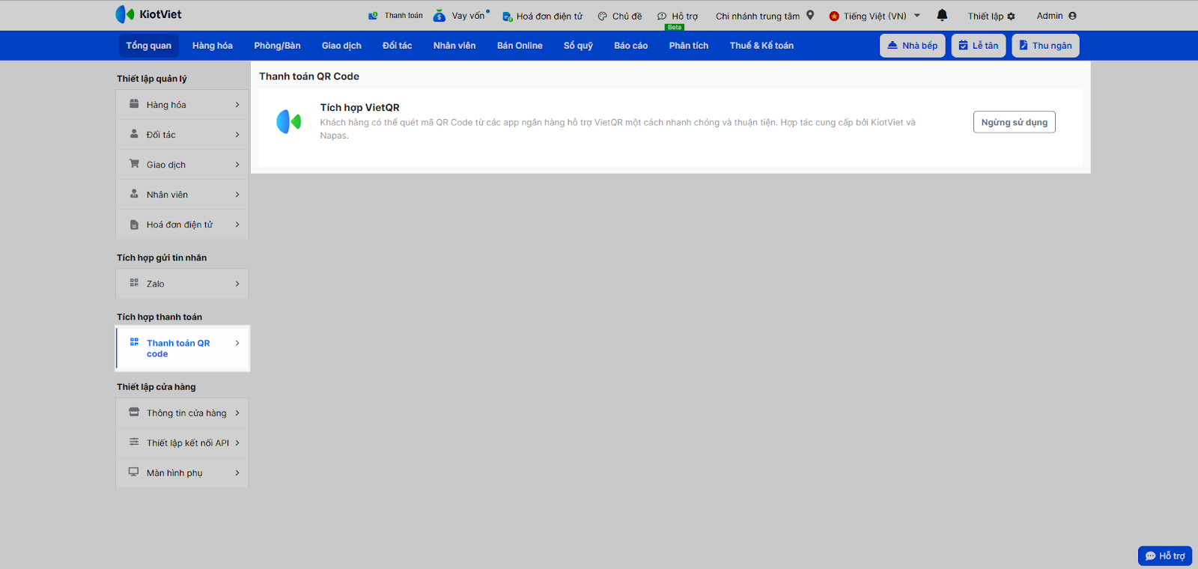Click the Thiết lập gear icon
This screenshot has width=1198, height=569.
click(x=1011, y=16)
